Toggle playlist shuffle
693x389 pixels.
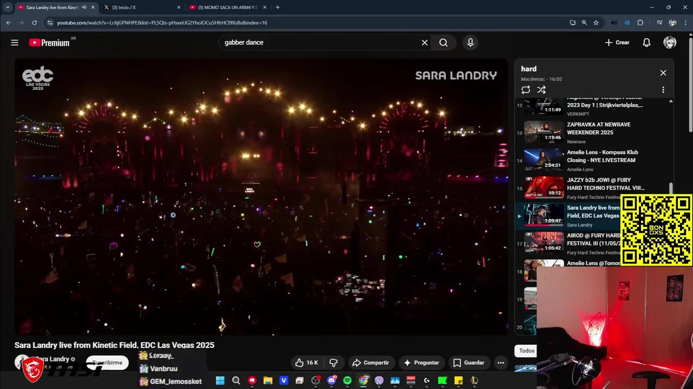(541, 90)
